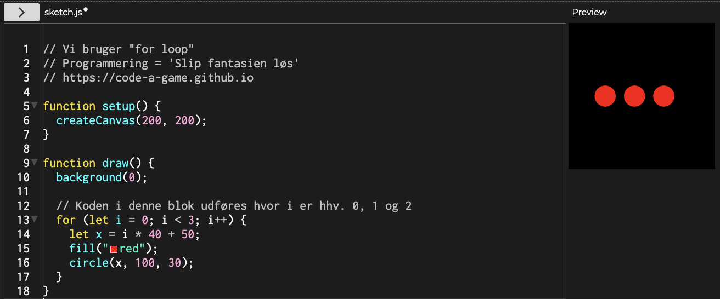Click the left red circle in preview
This screenshot has height=299, width=720.
pos(605,96)
